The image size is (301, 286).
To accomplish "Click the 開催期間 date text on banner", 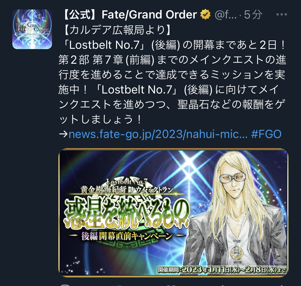I will [222, 270].
